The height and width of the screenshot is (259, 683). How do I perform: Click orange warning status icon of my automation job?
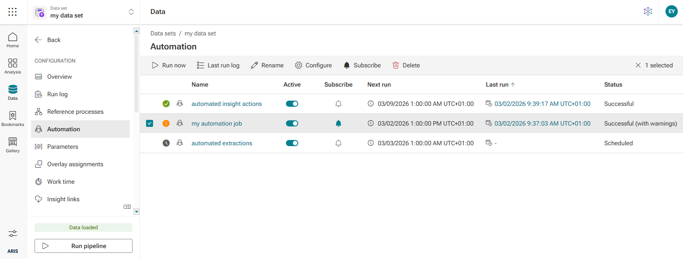point(166,123)
